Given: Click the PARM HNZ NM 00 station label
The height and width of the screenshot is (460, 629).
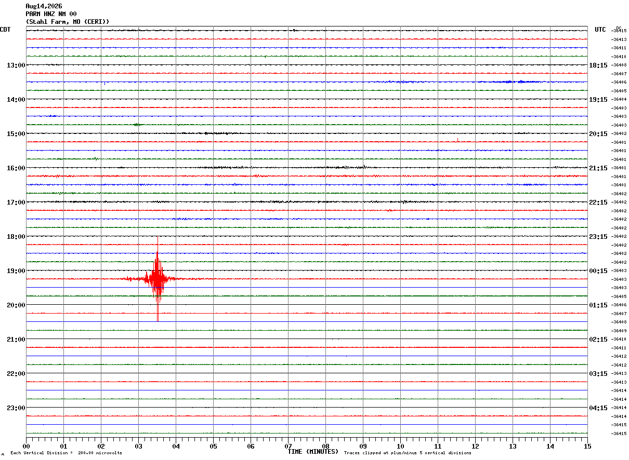Looking at the screenshot, I should coord(51,14).
